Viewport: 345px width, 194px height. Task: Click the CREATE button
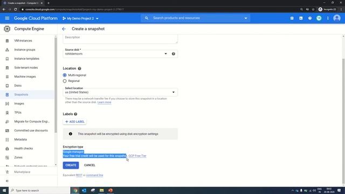[x=71, y=165]
